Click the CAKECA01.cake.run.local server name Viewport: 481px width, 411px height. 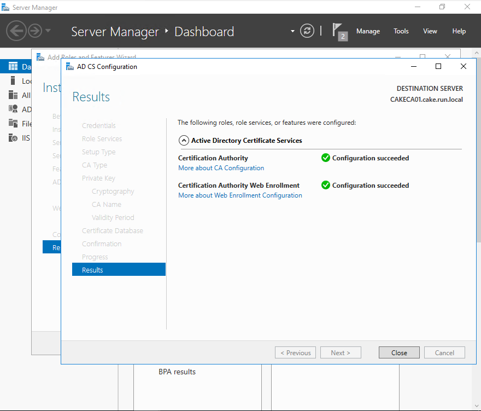[x=426, y=100]
